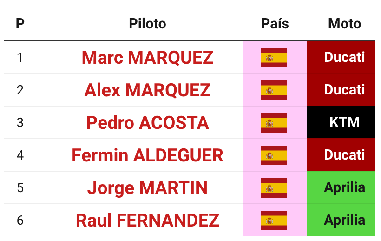Click Spain flag in Marc Marquez row
This screenshot has height=241, width=381.
(x=274, y=58)
